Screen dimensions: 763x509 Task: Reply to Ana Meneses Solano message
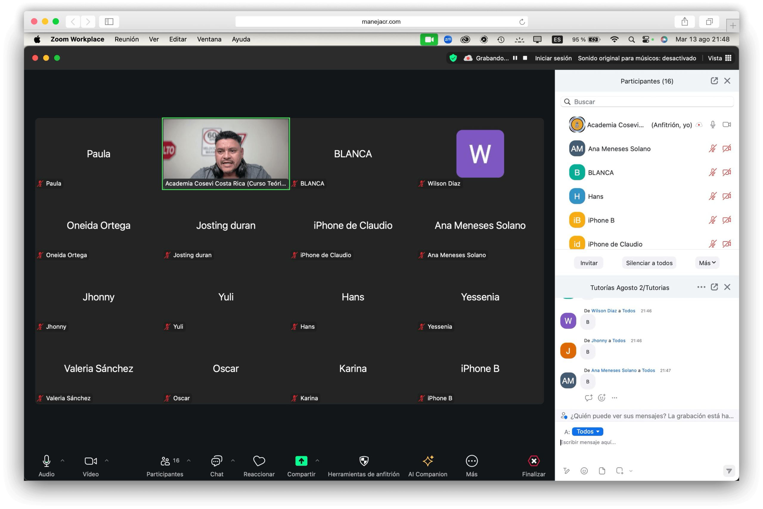[x=588, y=398]
